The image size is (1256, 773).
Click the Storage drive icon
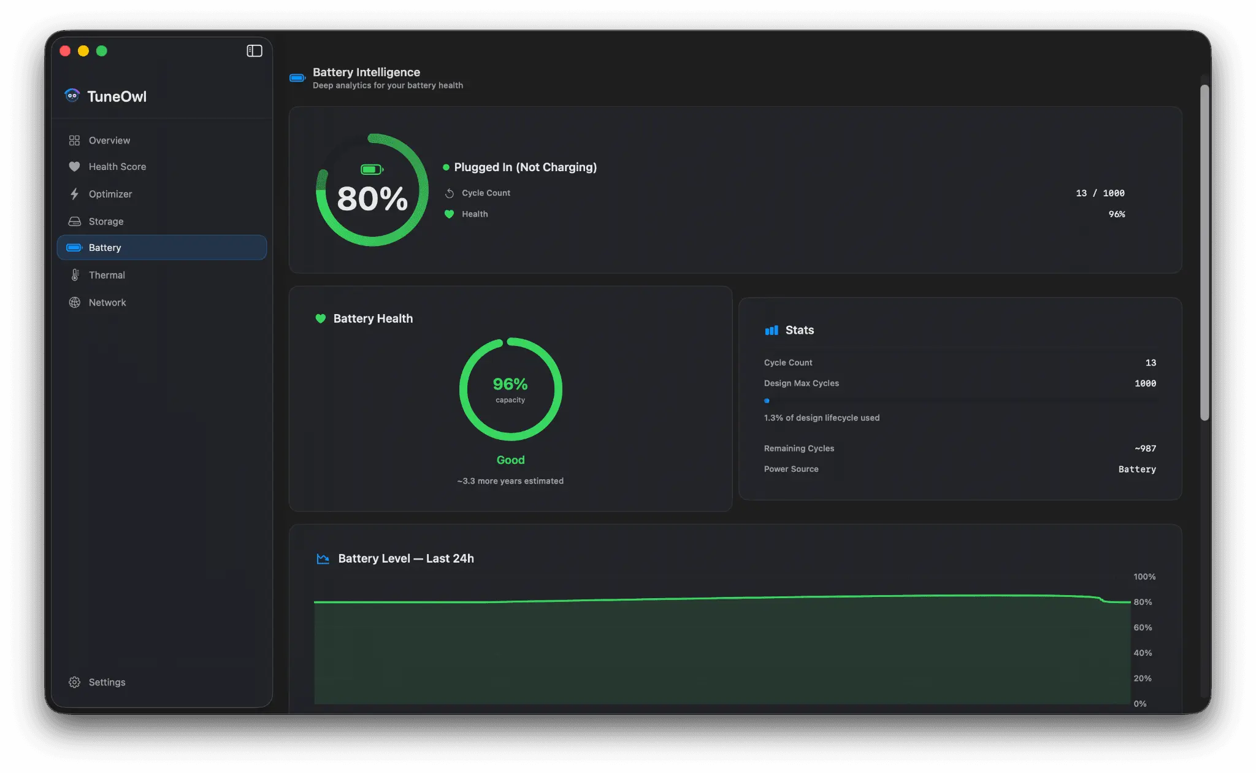point(74,221)
